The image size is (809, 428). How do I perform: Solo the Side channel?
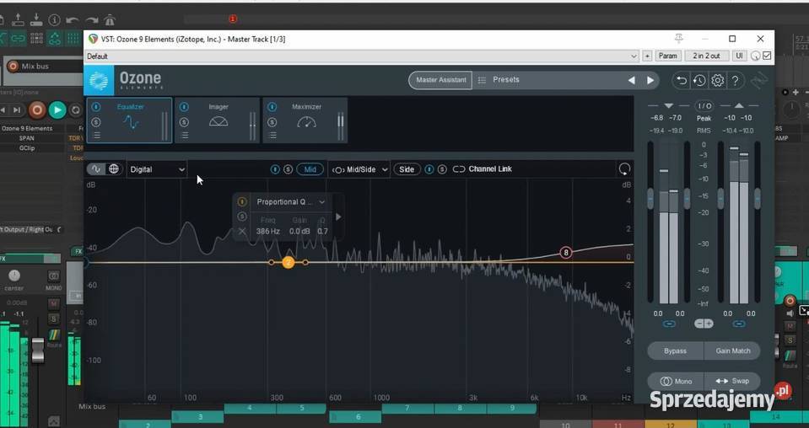pos(442,169)
